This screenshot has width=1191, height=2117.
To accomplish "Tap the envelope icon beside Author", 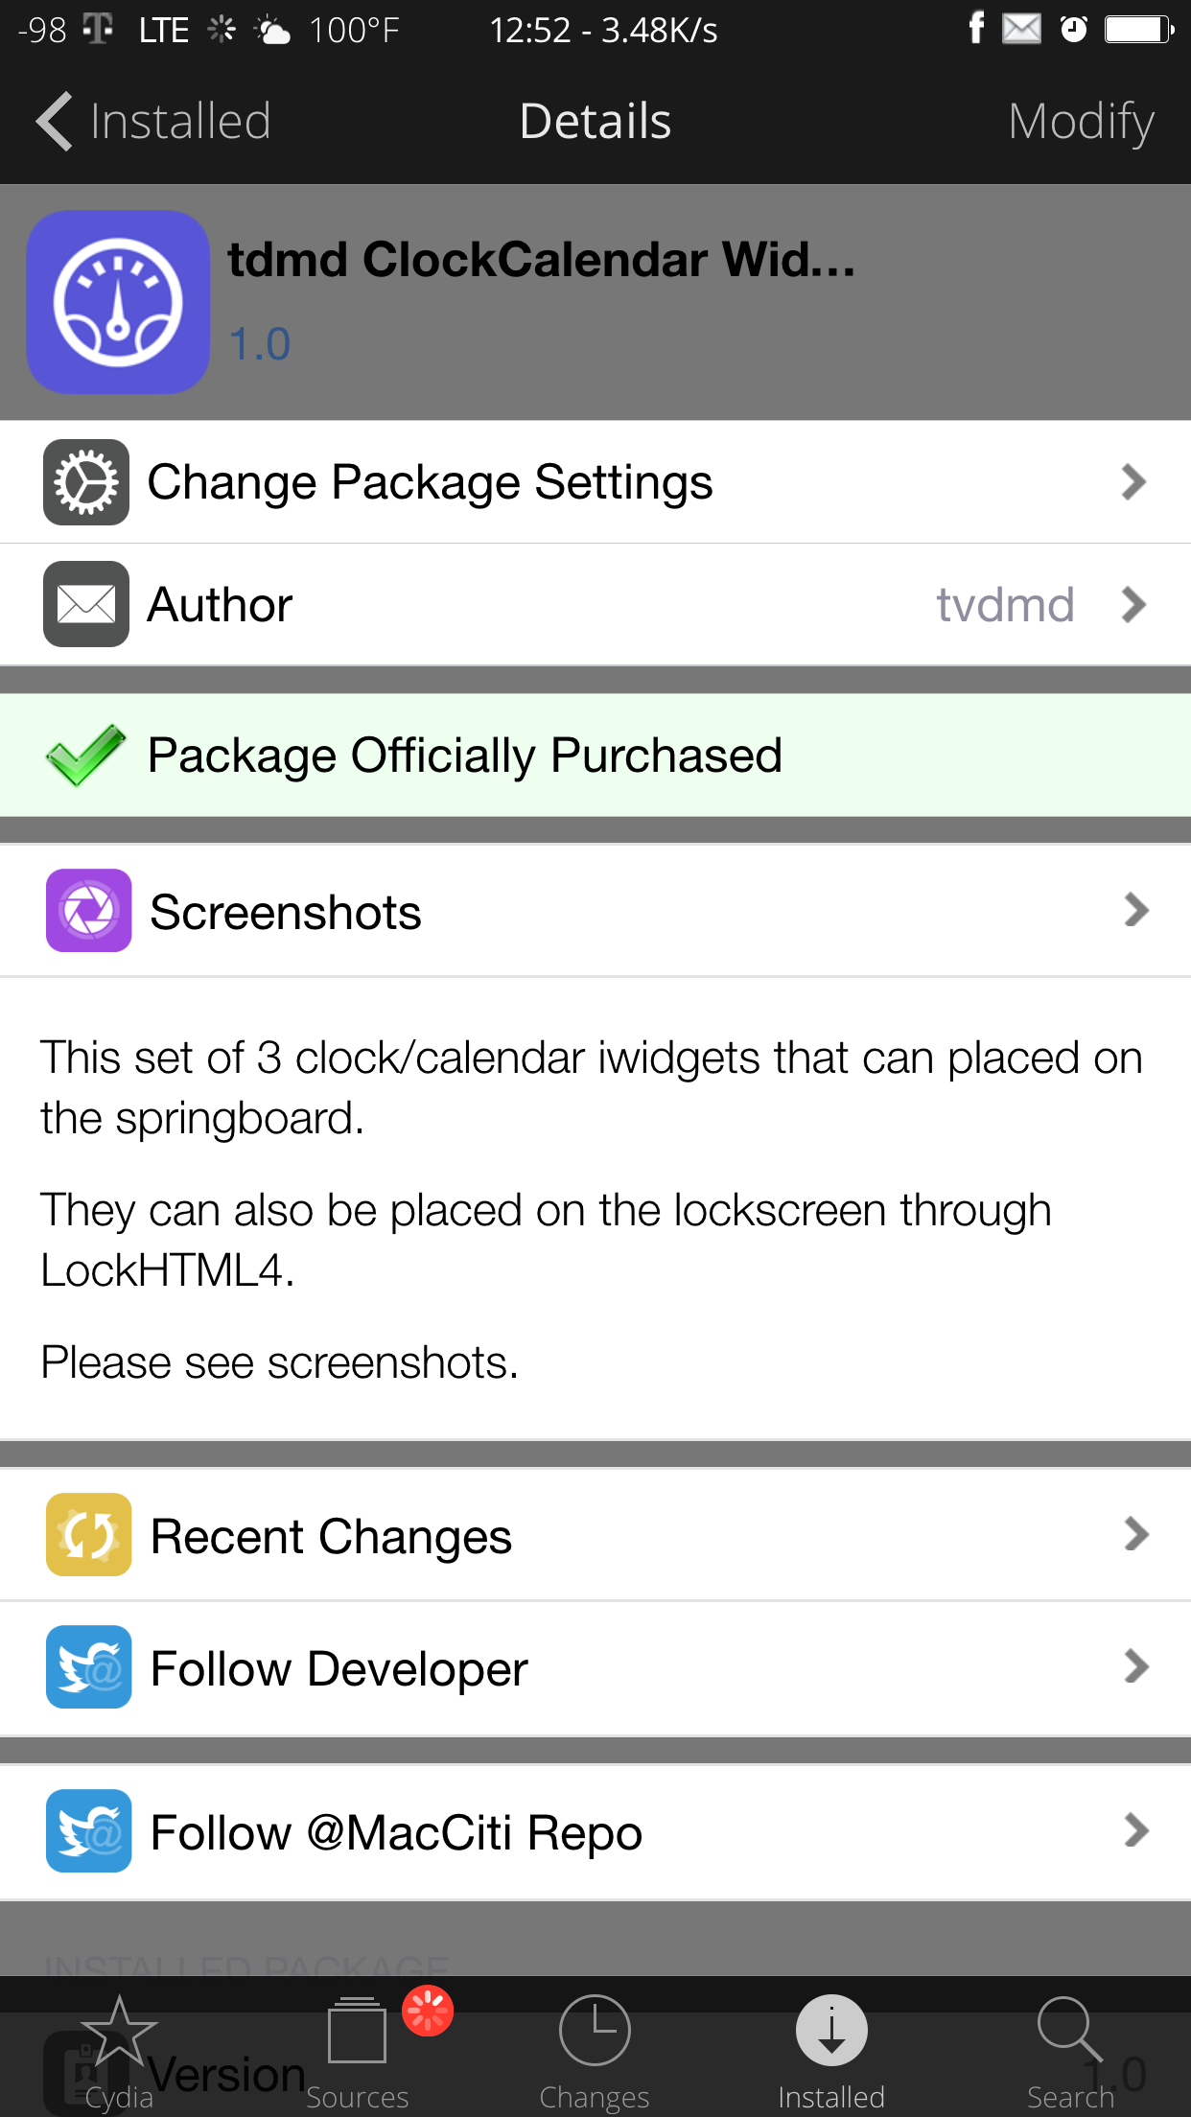I will tap(86, 604).
